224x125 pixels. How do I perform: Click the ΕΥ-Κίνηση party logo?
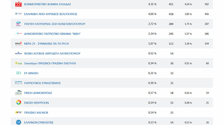18,73
